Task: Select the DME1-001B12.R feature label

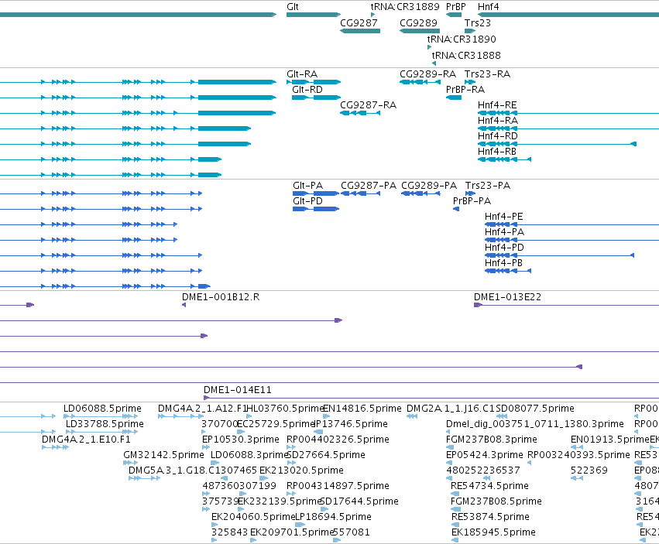Action: 221,297
